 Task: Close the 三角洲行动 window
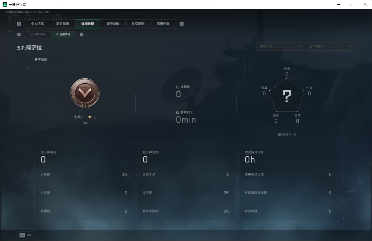365,4
